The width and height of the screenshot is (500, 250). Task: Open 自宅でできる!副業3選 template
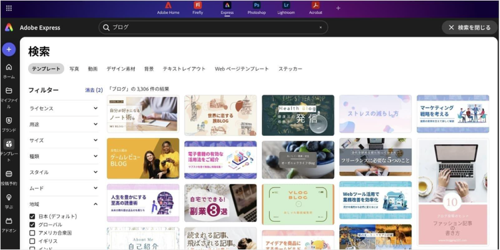221,203
